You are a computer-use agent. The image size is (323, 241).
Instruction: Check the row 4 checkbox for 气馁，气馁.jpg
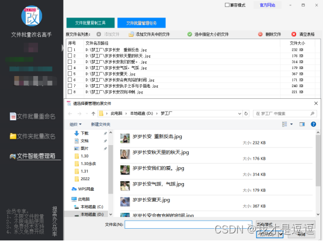click(x=70, y=67)
